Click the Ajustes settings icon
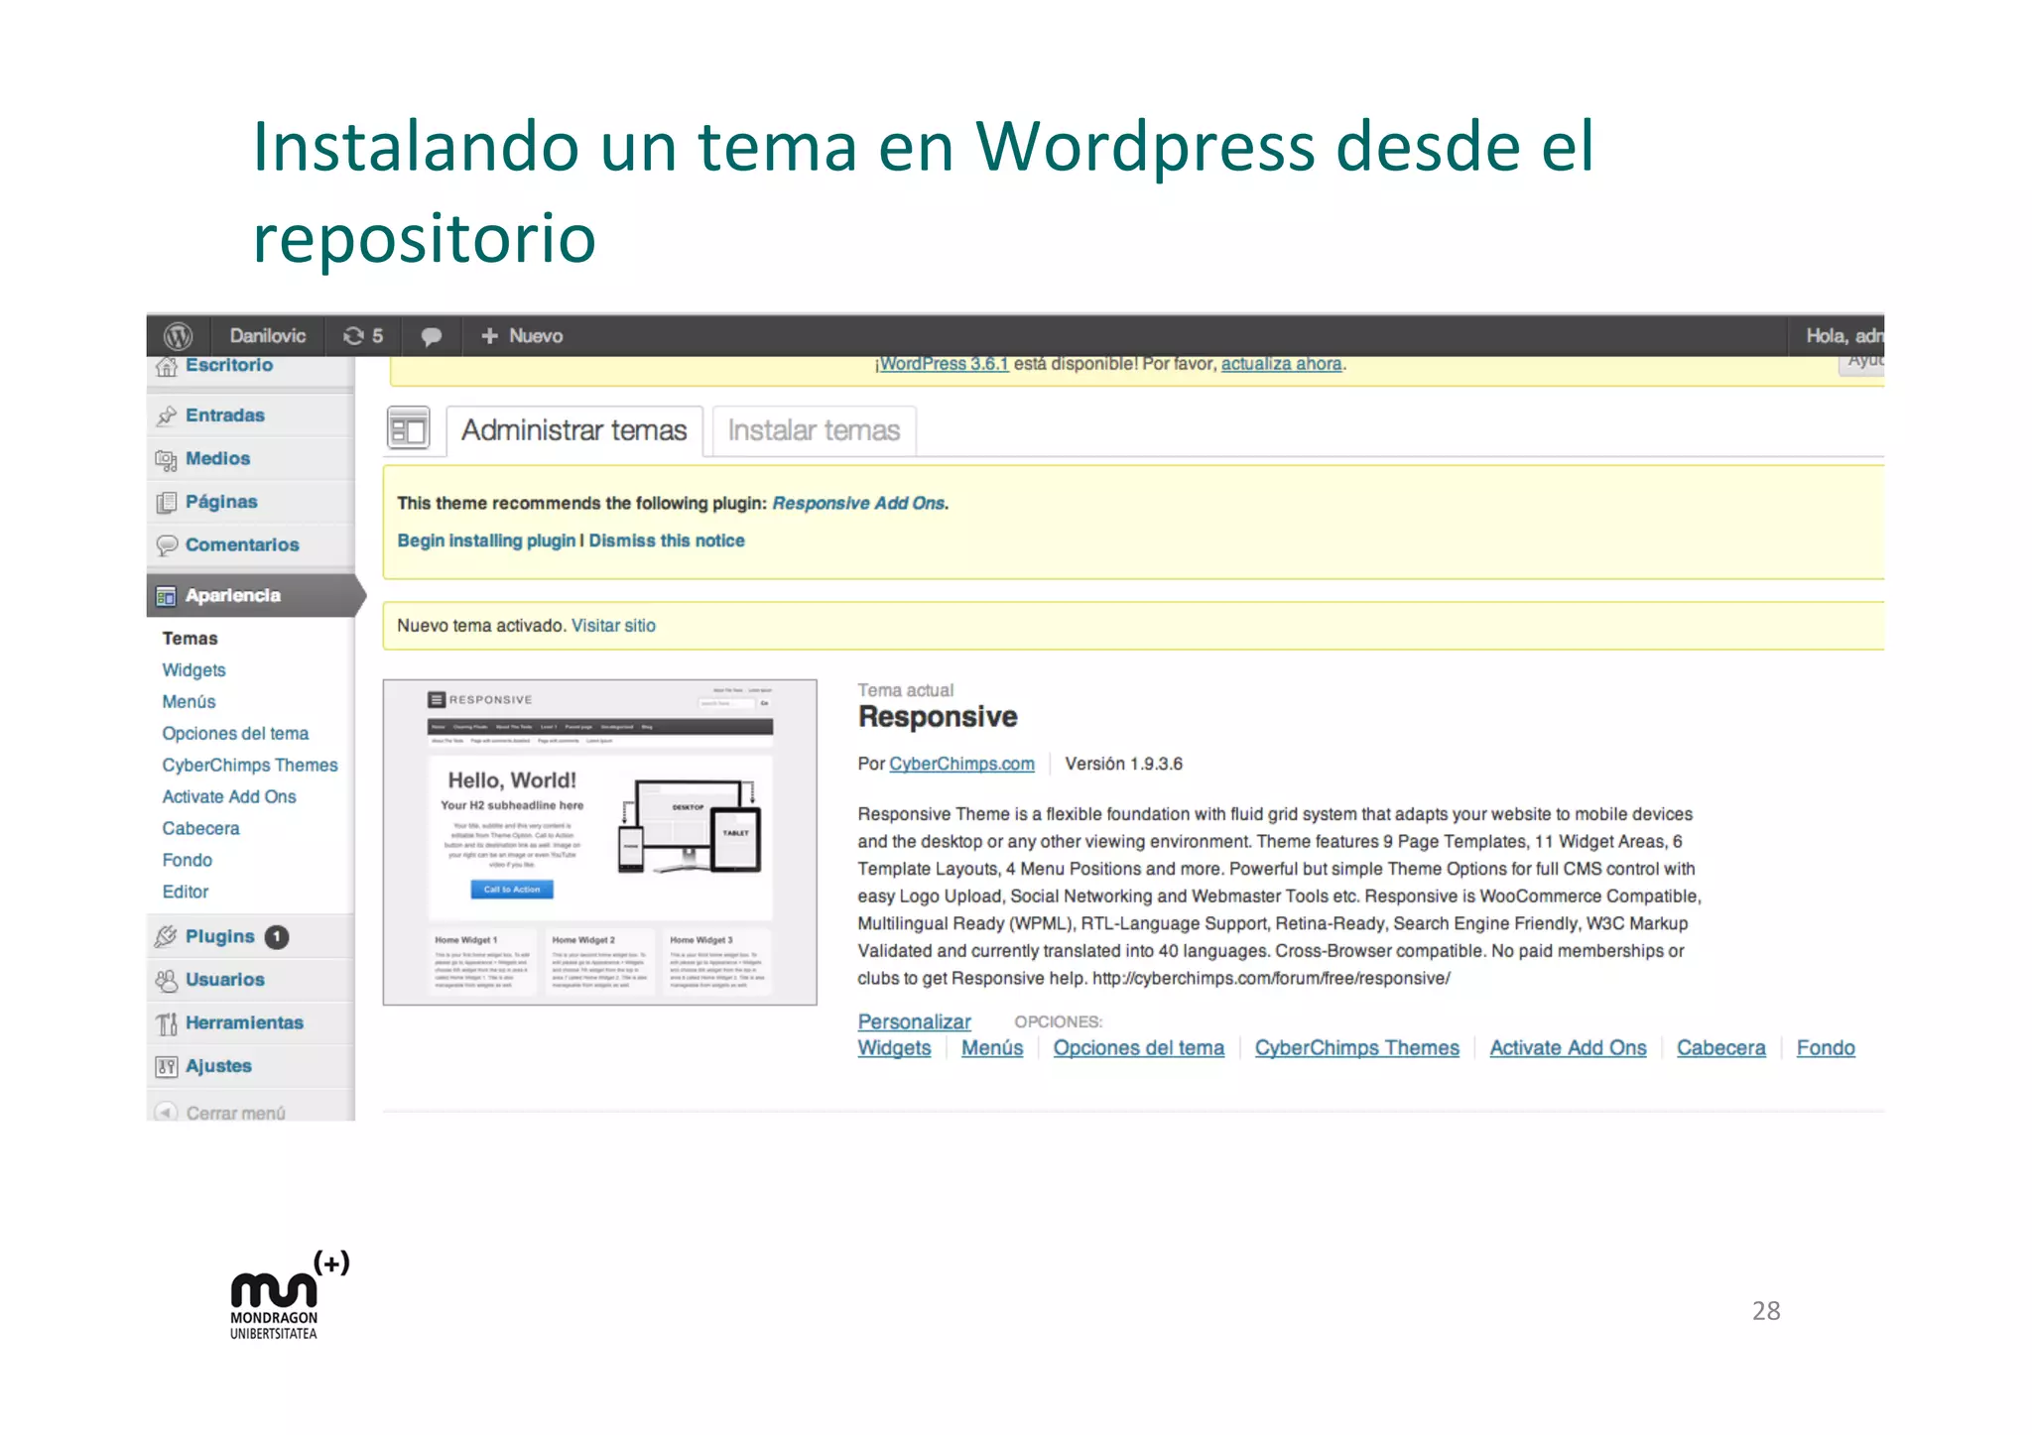 [x=167, y=1067]
